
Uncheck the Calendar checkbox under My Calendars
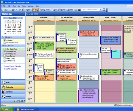[5, 40]
